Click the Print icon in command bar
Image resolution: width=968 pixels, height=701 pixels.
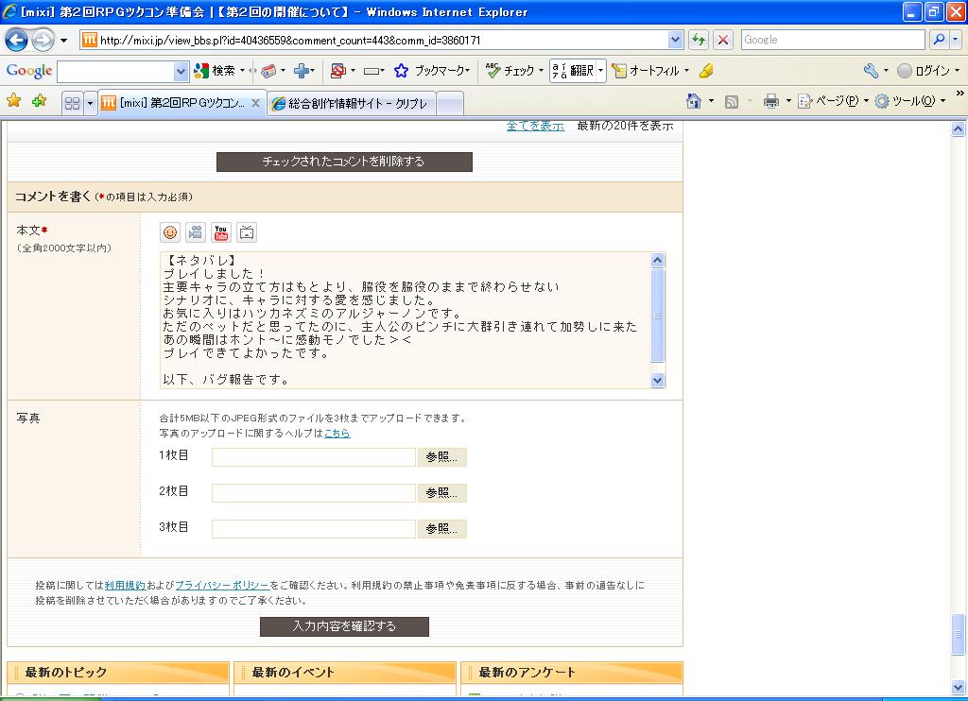770,102
